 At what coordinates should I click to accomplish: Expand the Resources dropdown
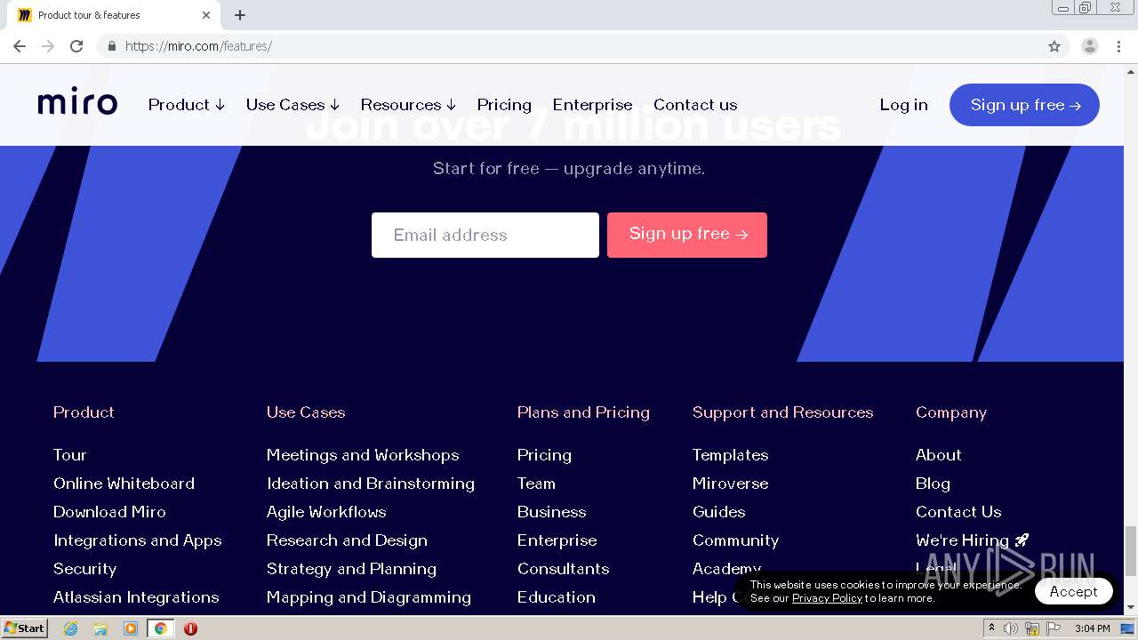click(408, 105)
